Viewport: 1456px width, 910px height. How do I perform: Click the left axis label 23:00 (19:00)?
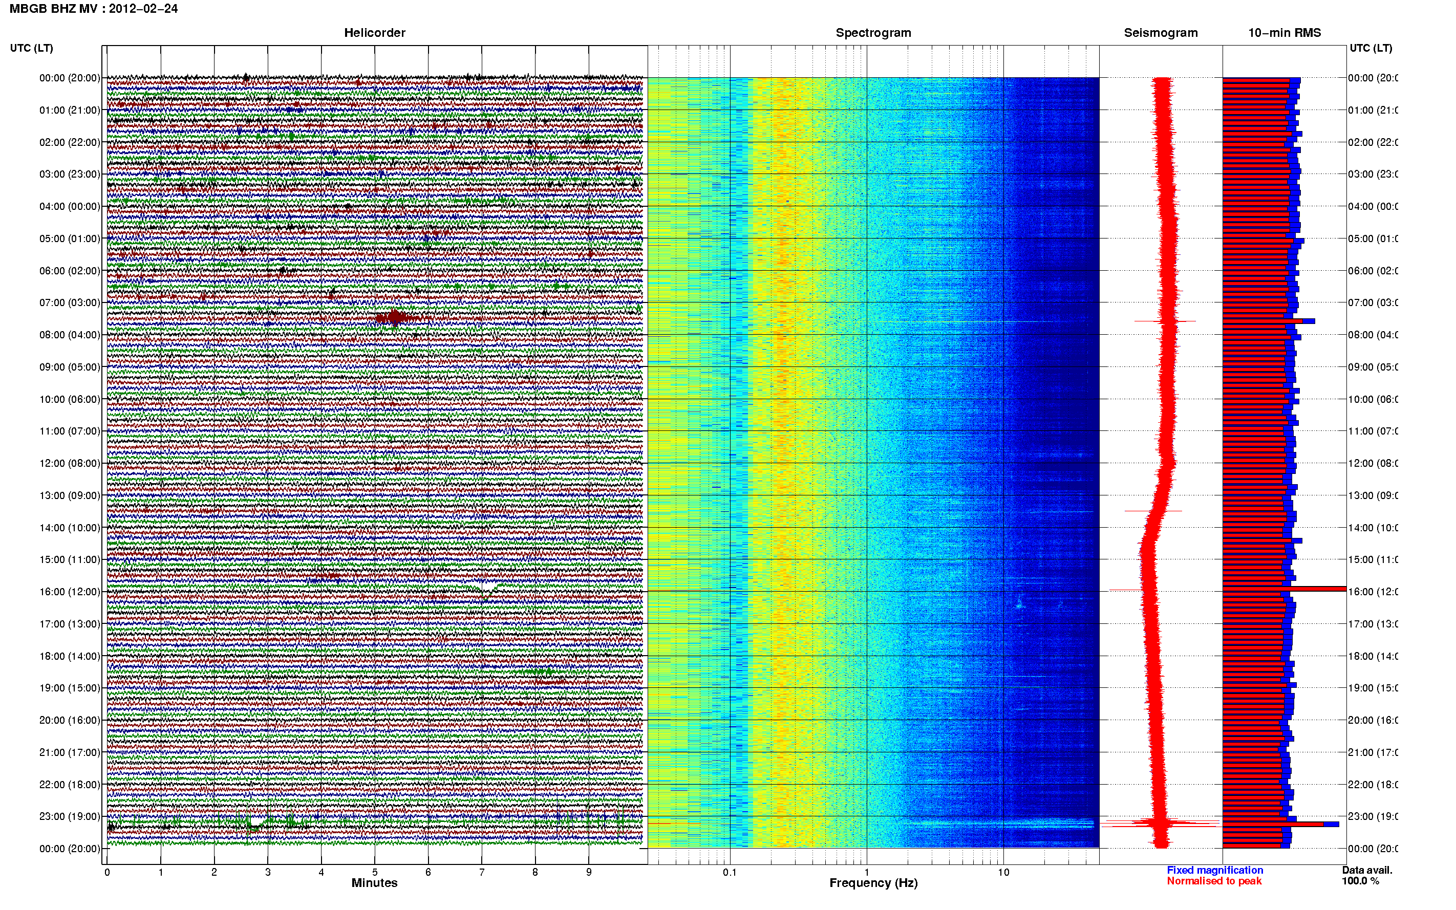(x=70, y=816)
